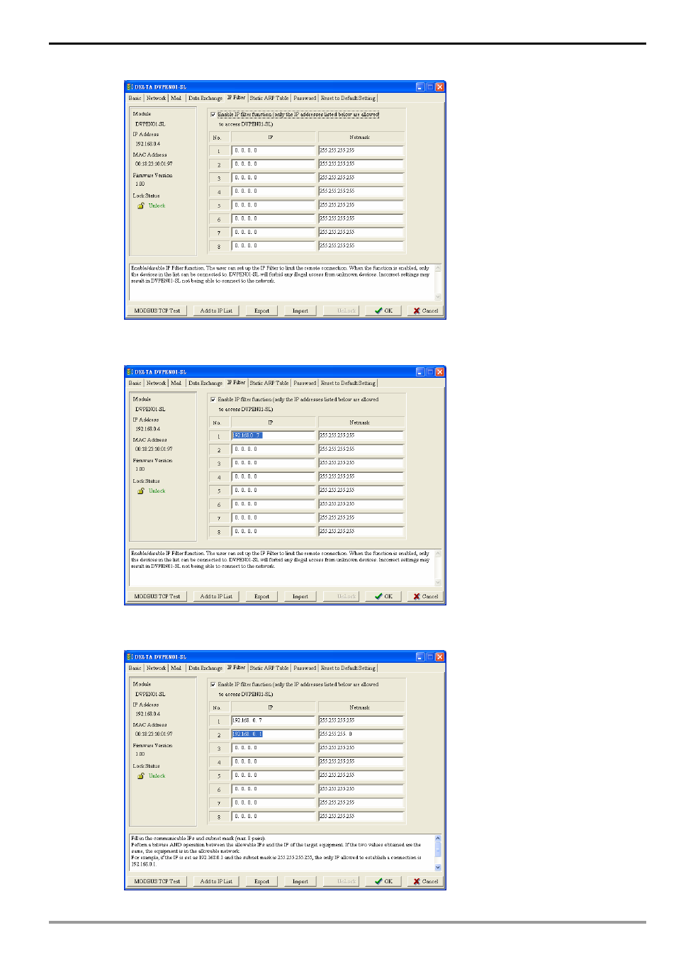Click Export in the middle dialog
Image resolution: width=676 pixels, height=957 pixels.
[261, 597]
